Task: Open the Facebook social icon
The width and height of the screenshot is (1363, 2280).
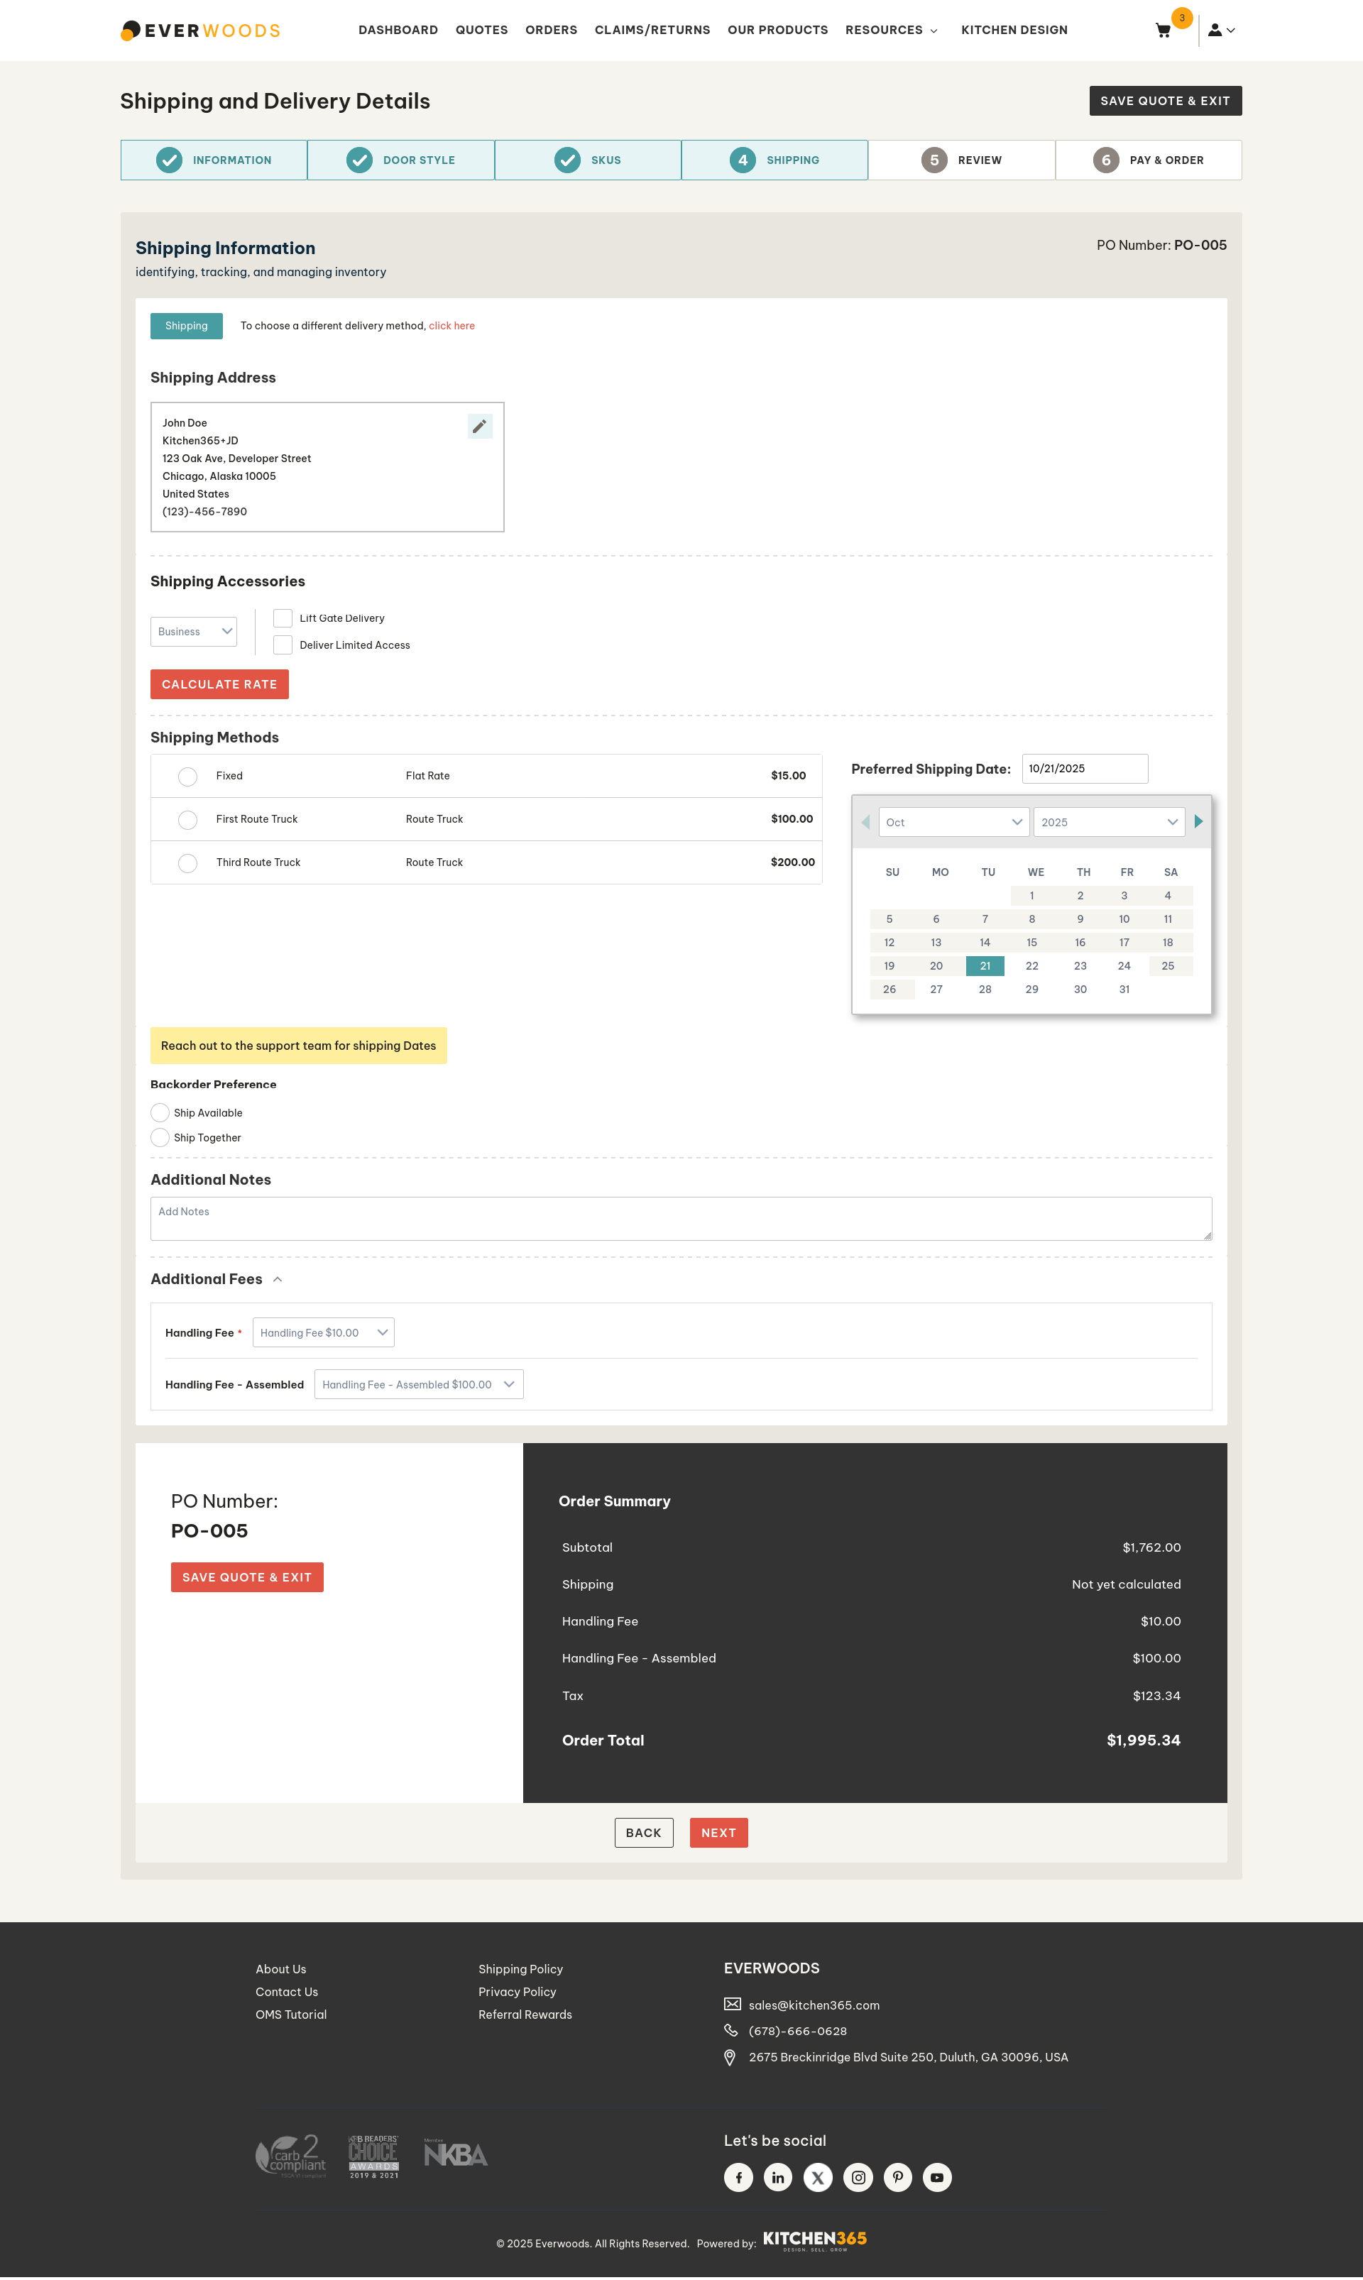Action: (738, 2177)
